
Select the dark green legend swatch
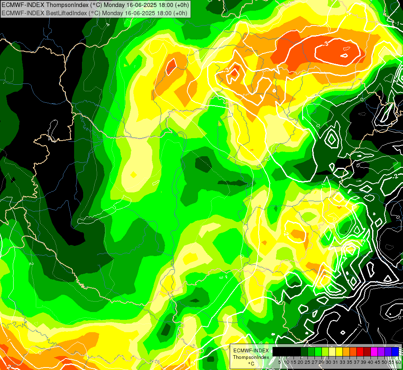click(x=304, y=351)
